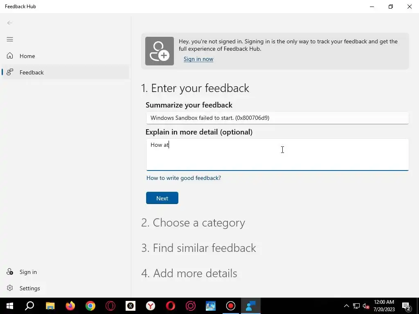Click the Sign in now link
This screenshot has width=419, height=314.
click(x=198, y=59)
